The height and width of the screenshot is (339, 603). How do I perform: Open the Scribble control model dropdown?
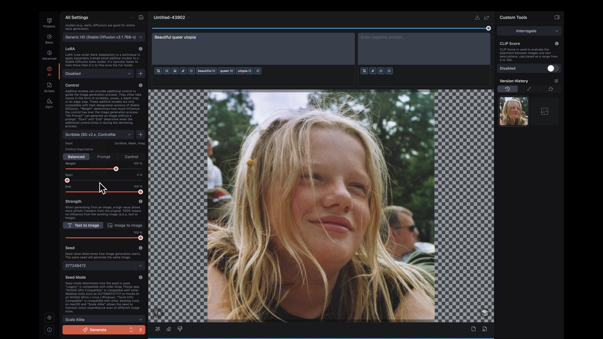[x=98, y=135]
